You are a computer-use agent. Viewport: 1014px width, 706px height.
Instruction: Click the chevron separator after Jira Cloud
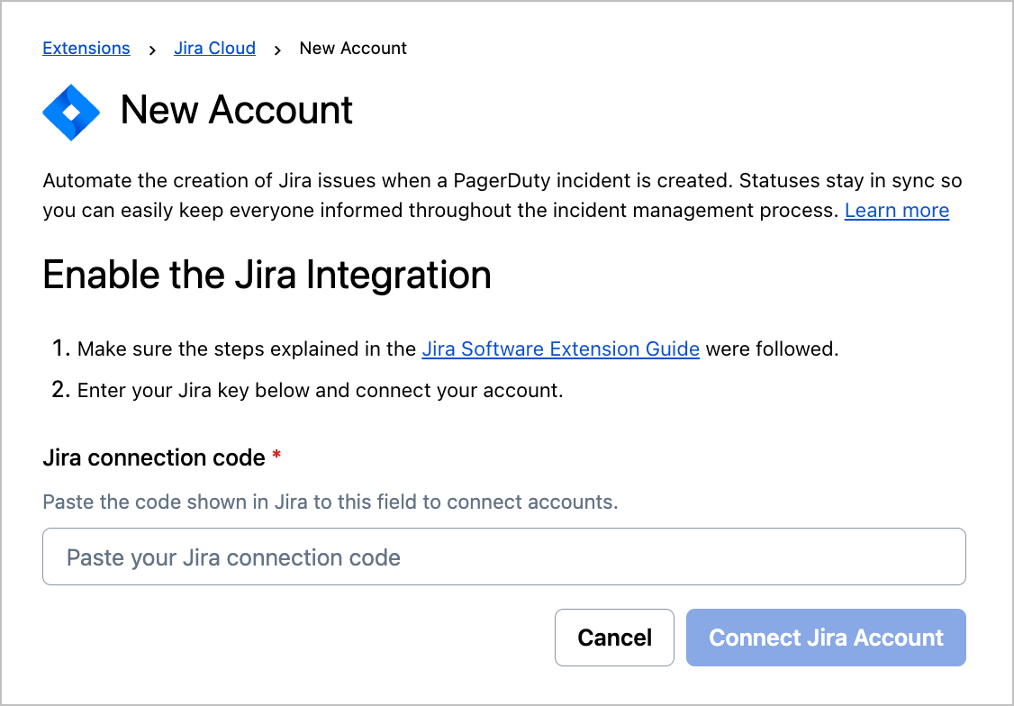click(277, 50)
